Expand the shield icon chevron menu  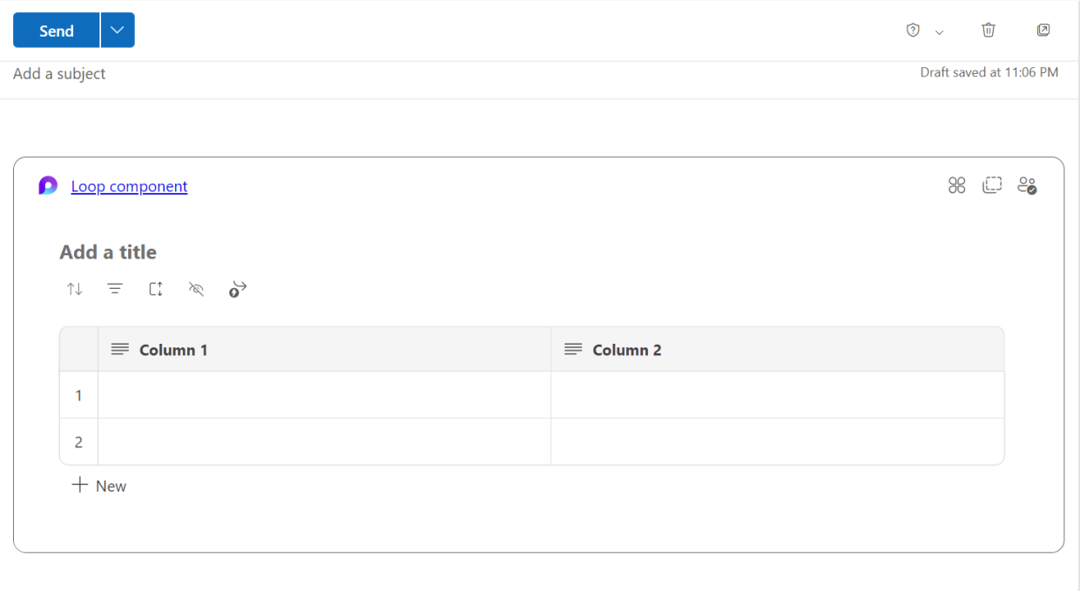coord(939,31)
